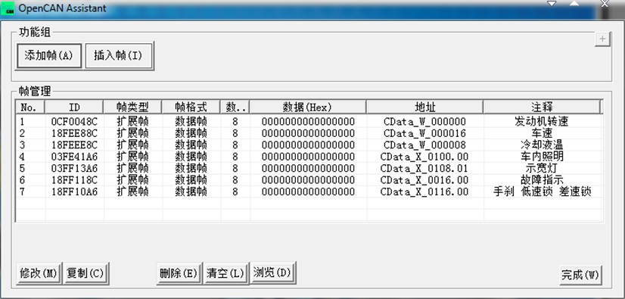Click the 示宽灯 comment cell
The width and height of the screenshot is (625, 299).
pos(542,168)
